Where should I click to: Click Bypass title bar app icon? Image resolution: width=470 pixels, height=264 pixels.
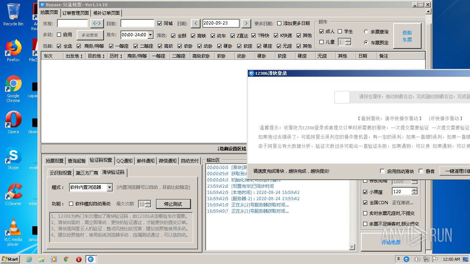[x=43, y=5]
